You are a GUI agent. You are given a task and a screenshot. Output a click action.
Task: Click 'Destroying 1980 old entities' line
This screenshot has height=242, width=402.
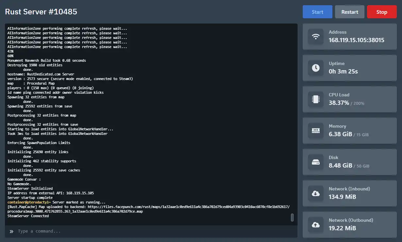click(35, 65)
